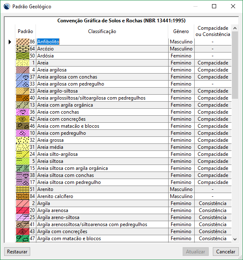Click the Restaurar button

17,252
